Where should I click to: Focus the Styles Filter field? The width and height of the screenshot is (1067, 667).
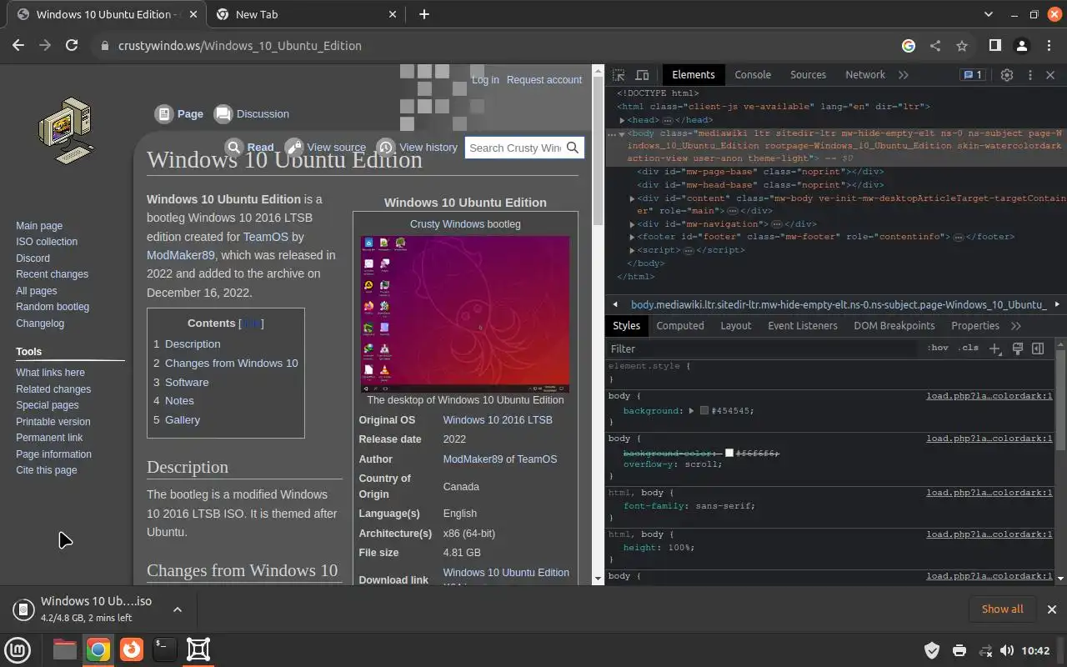[763, 349]
